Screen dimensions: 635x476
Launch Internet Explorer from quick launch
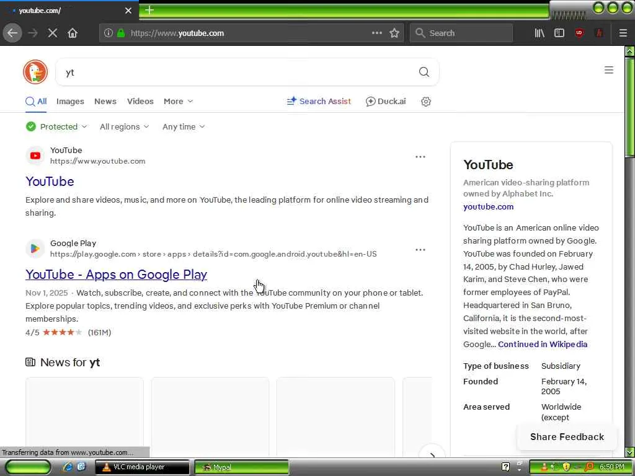pos(68,467)
